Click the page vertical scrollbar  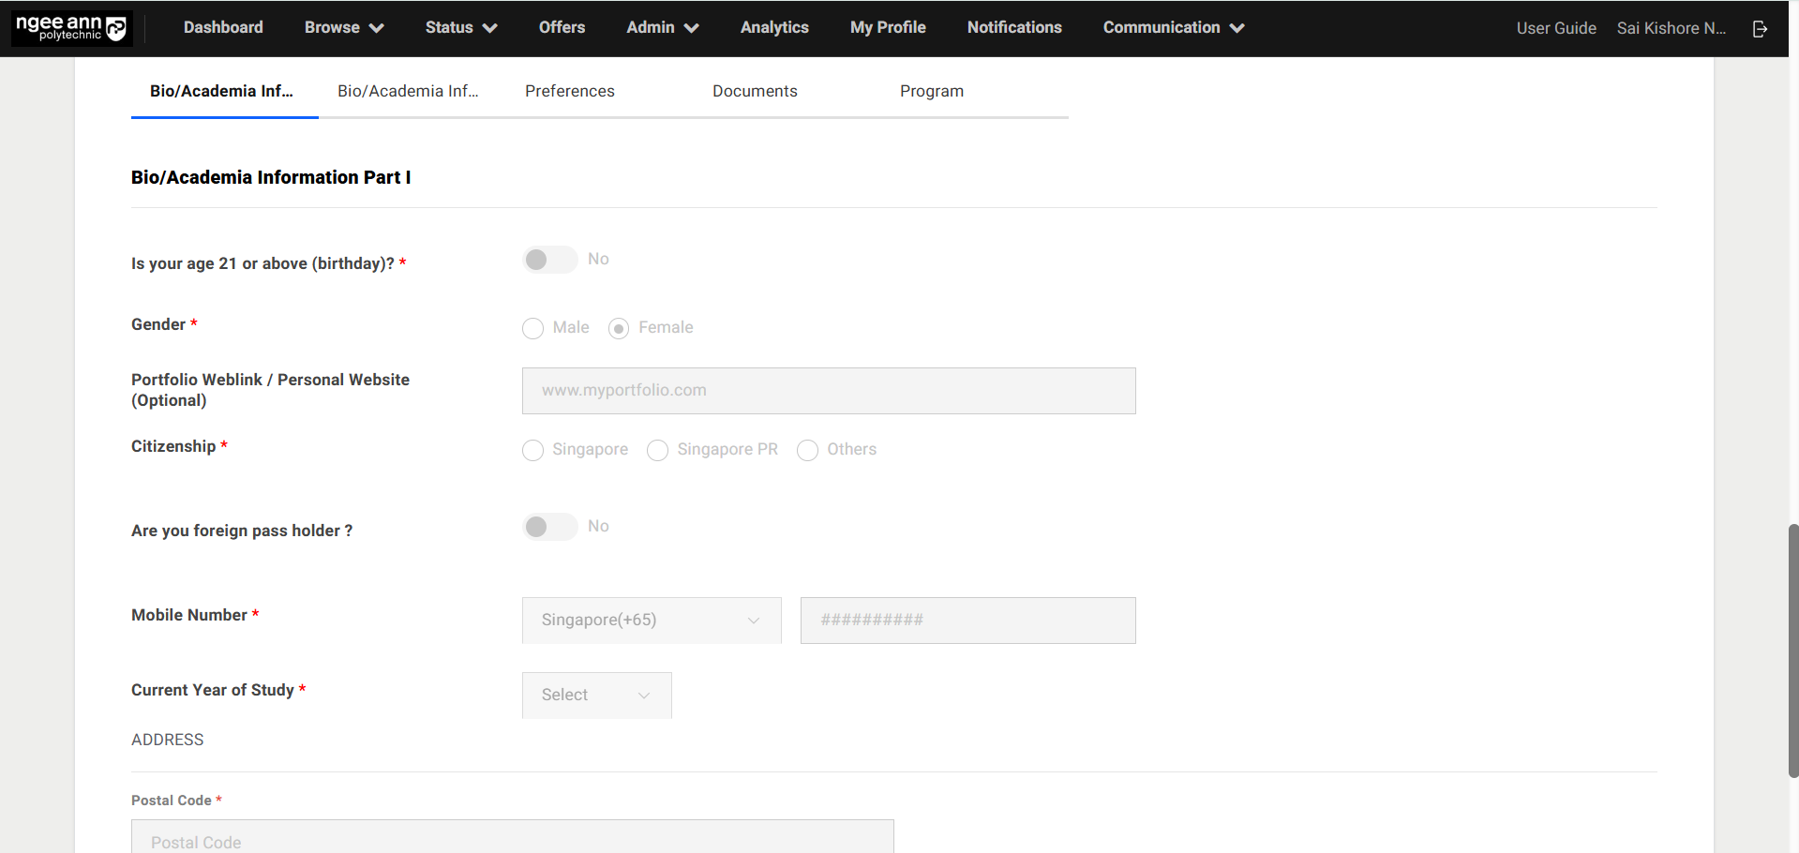tap(1792, 651)
